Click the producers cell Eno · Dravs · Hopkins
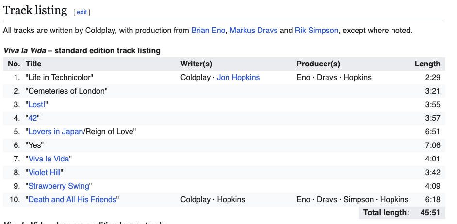 pos(334,78)
